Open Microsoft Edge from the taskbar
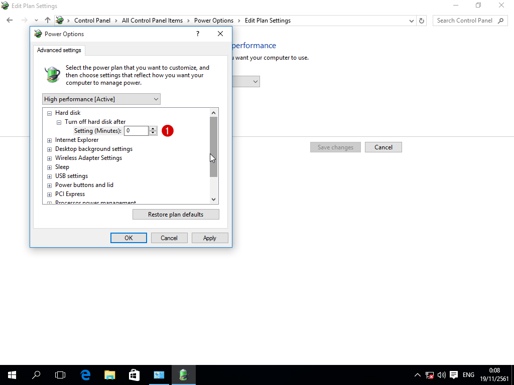The height and width of the screenshot is (385, 514). [85, 374]
